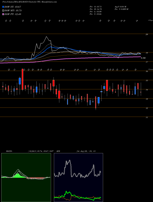
Task: Click the magenta DOW PT legend swatch
Action: [3, 14]
